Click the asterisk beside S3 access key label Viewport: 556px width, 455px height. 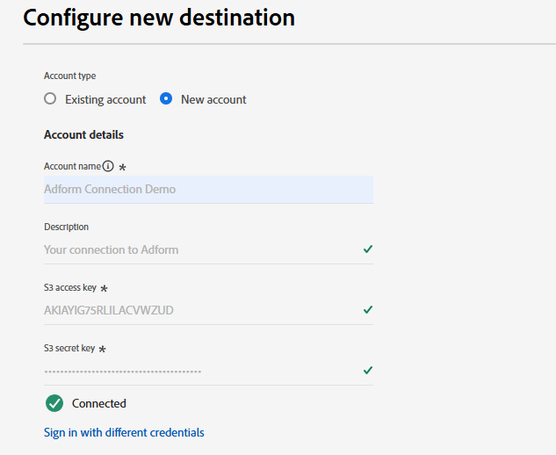pos(105,288)
